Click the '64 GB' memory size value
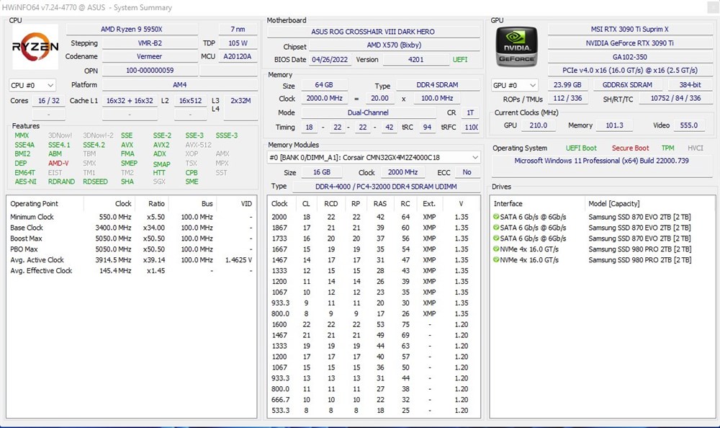720x428 pixels. pos(324,84)
